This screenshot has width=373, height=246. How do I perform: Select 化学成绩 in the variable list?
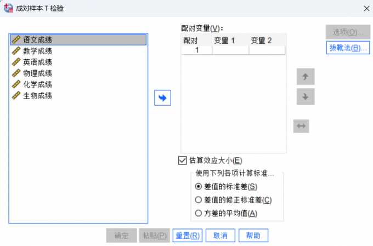coord(78,84)
